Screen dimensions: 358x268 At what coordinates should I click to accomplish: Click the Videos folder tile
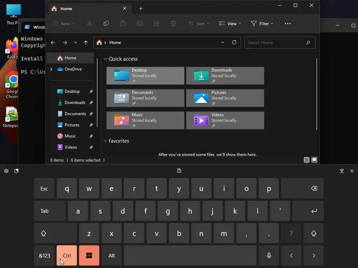tap(225, 120)
